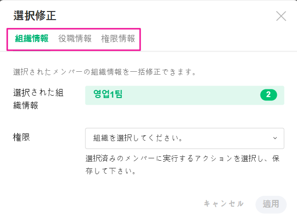The image size is (297, 221).
Task: Click the 選択されたメンバーの組織情報 description text
Action: tap(105, 73)
